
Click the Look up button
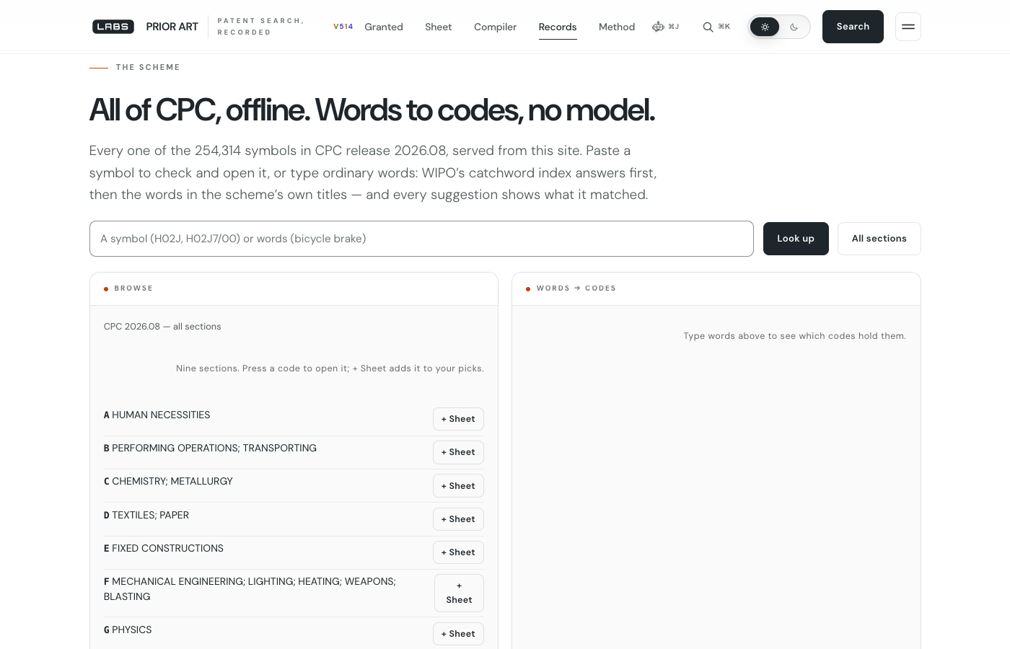click(x=796, y=239)
